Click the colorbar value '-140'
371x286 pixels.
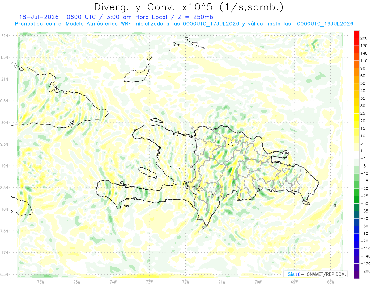pos(365,256)
